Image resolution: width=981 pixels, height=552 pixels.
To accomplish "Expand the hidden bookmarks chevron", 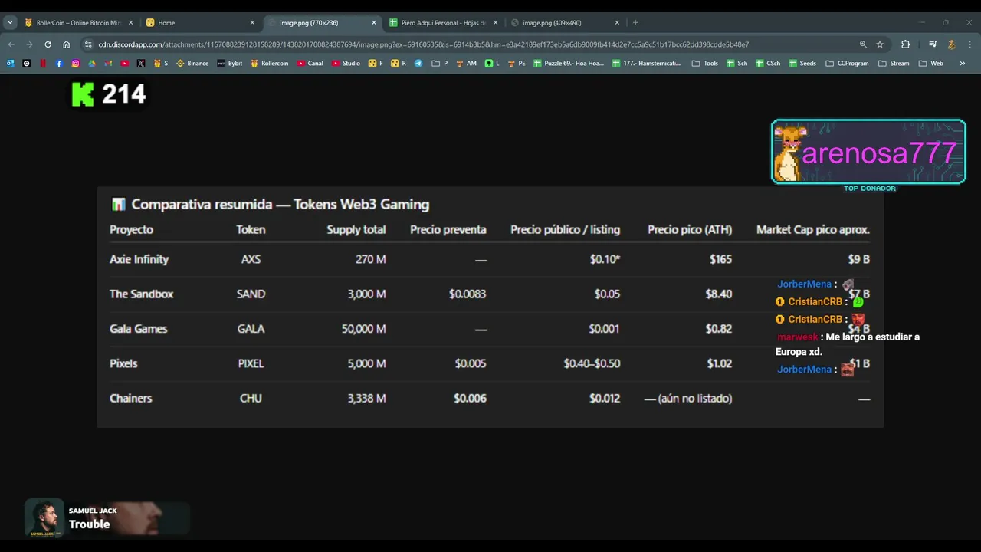I will 963,64.
